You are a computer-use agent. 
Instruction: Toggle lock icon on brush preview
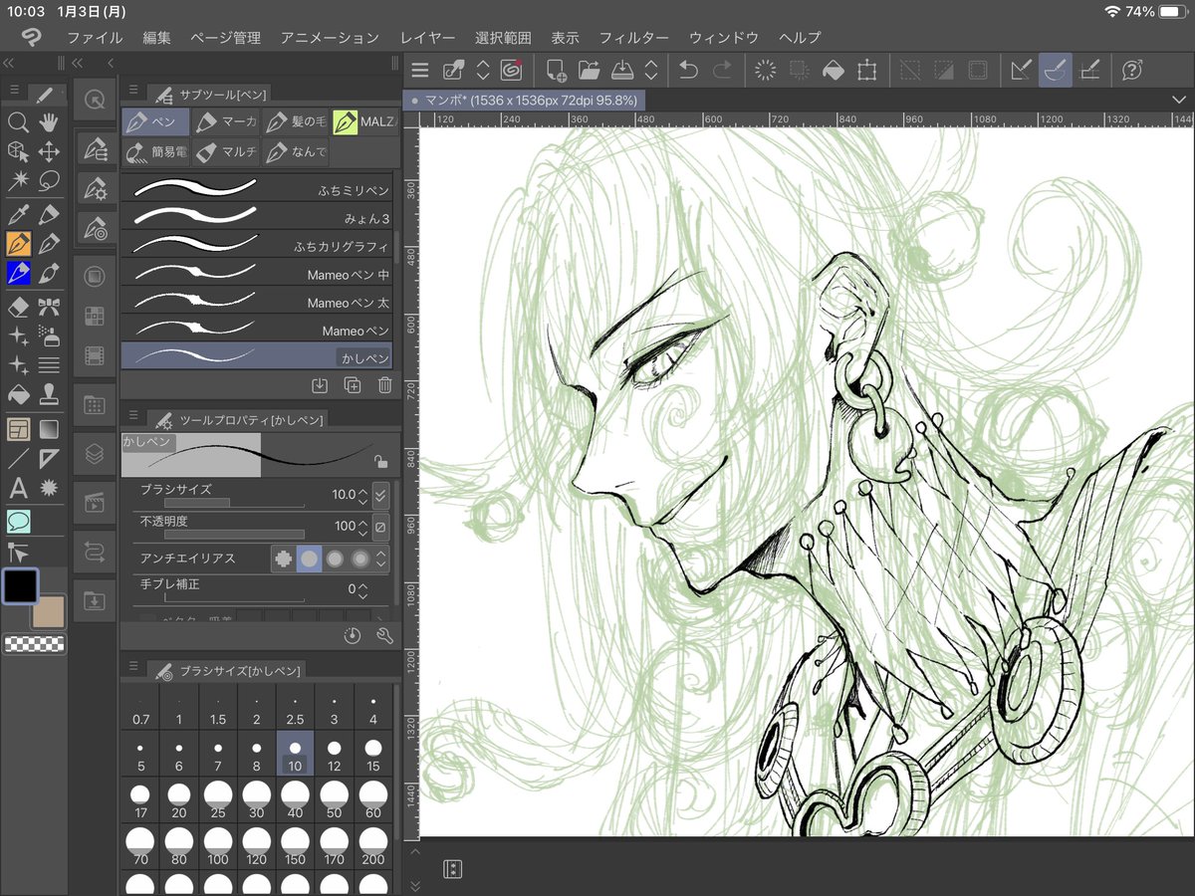coord(379,461)
